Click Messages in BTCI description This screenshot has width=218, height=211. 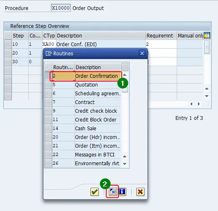98,154
